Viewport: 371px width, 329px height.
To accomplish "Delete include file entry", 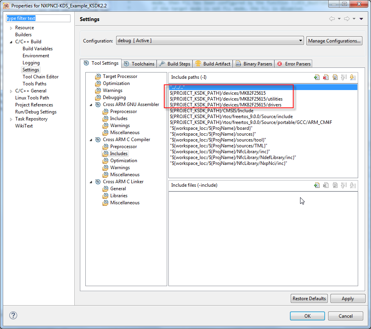I will tap(326, 185).
